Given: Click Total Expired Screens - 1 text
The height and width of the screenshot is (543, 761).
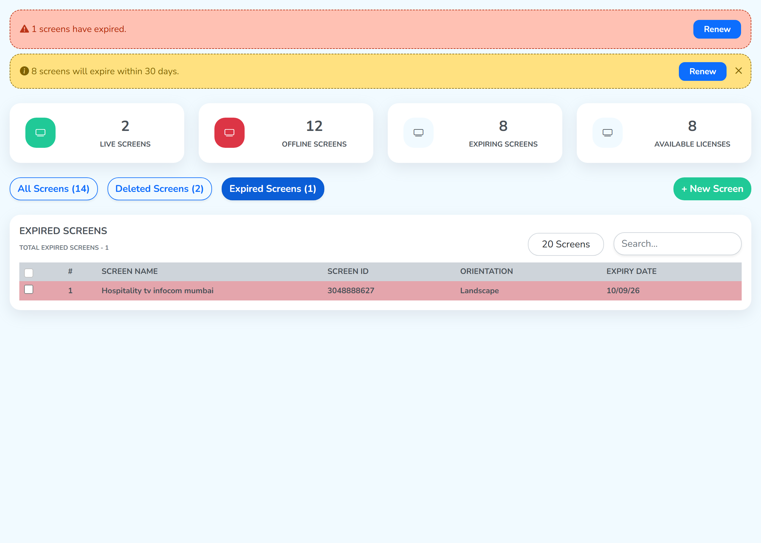Looking at the screenshot, I should [x=64, y=248].
